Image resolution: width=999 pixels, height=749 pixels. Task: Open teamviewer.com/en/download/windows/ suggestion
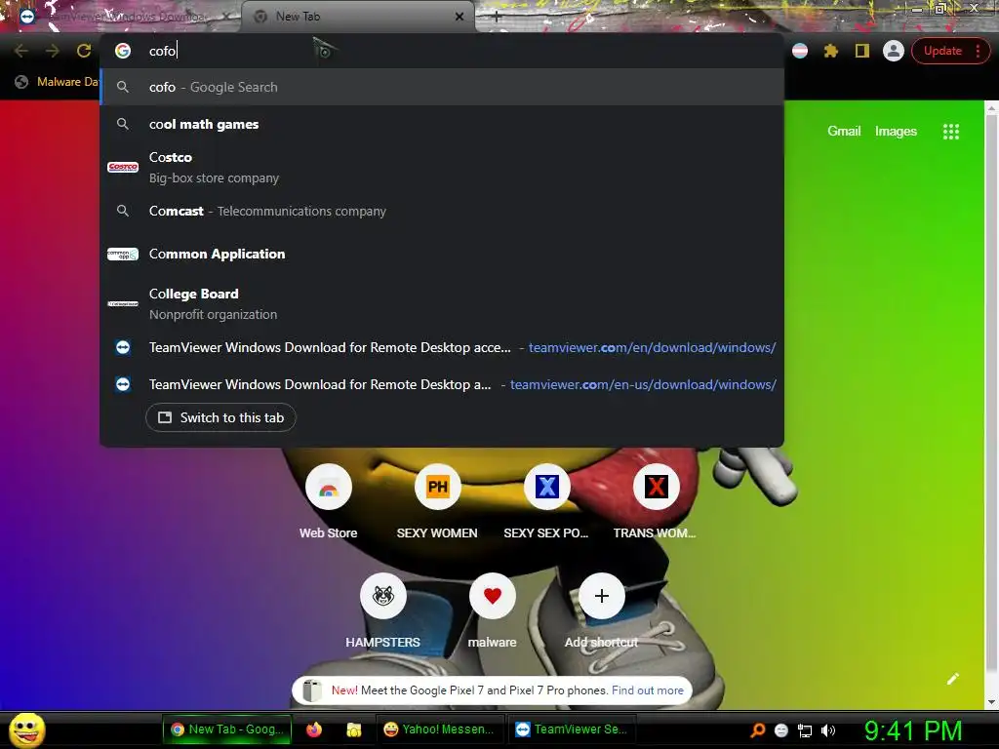point(442,347)
